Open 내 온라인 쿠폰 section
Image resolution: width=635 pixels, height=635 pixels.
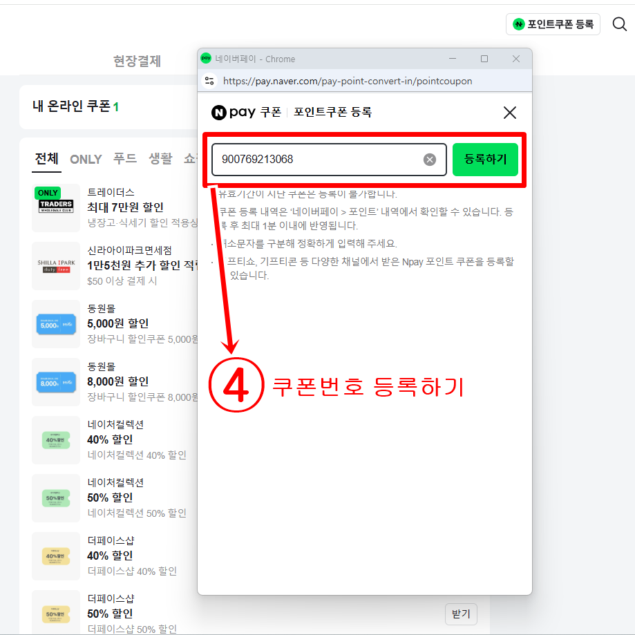(x=75, y=106)
